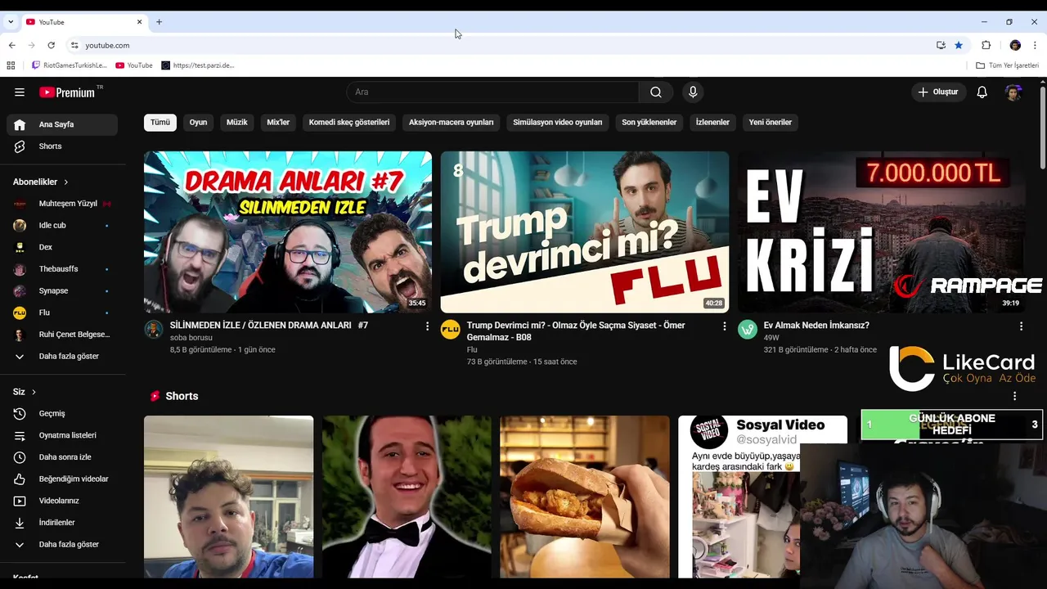Expand Daha fazla göster under subscriptions

tap(62, 357)
